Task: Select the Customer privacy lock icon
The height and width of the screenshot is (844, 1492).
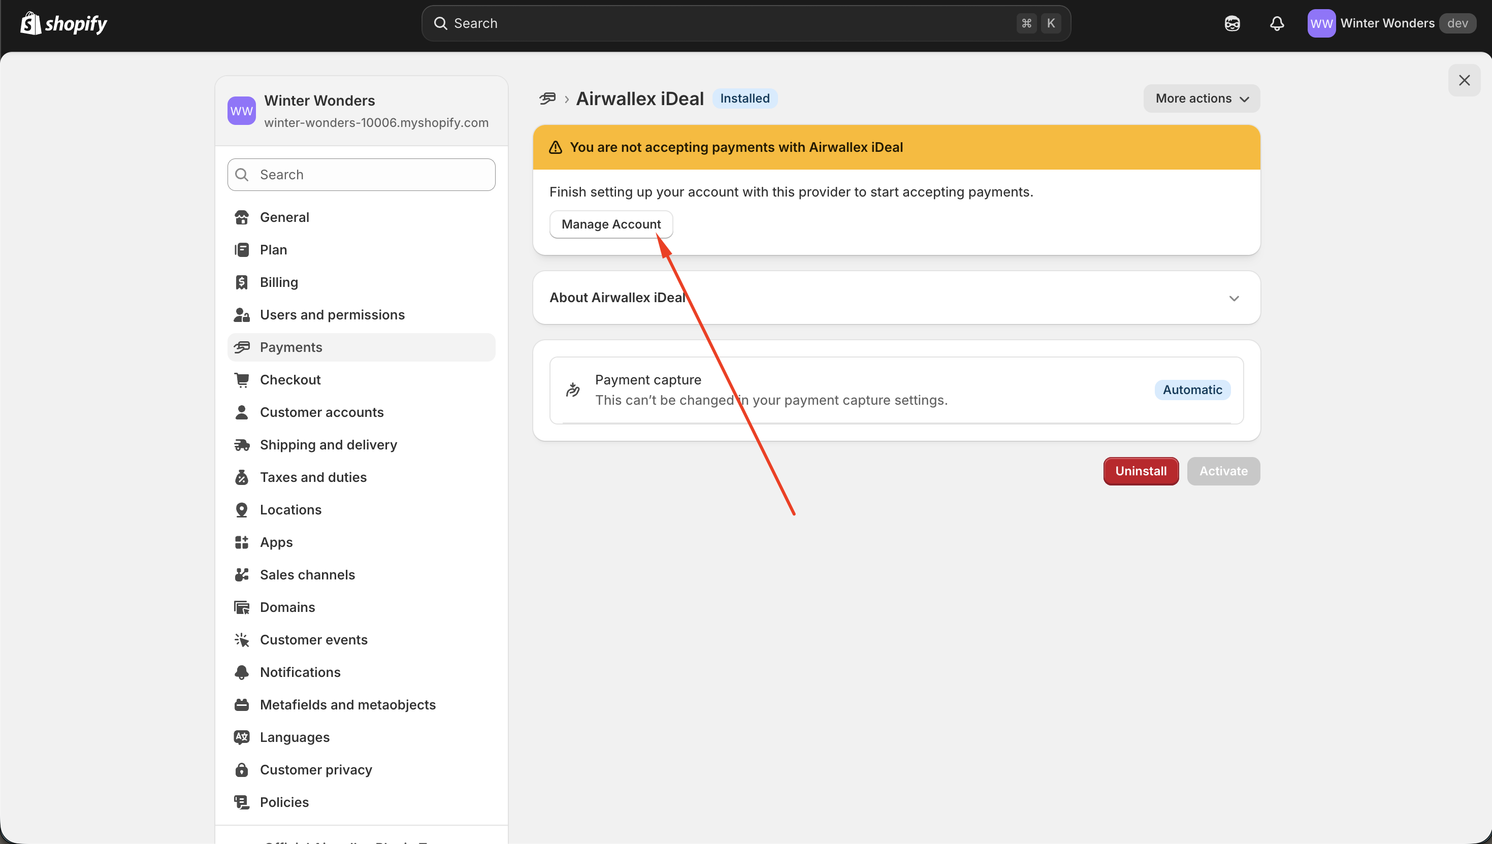Action: click(x=242, y=769)
